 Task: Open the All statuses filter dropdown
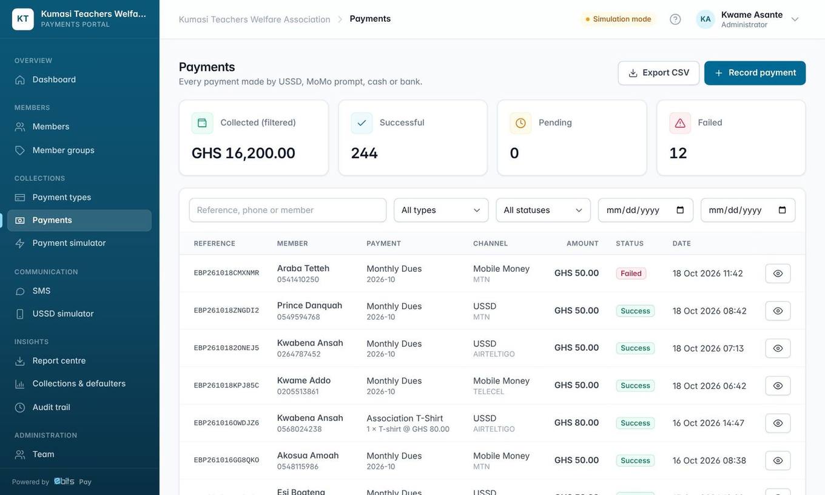point(544,210)
